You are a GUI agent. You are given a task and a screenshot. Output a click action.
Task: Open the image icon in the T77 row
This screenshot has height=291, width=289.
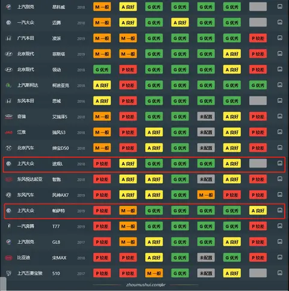point(280,226)
